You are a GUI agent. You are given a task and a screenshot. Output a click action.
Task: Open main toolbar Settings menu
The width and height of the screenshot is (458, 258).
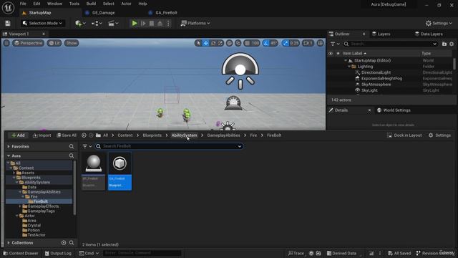439,23
